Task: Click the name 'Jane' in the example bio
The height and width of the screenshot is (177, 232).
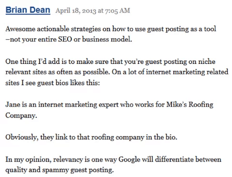Action: tap(13, 104)
